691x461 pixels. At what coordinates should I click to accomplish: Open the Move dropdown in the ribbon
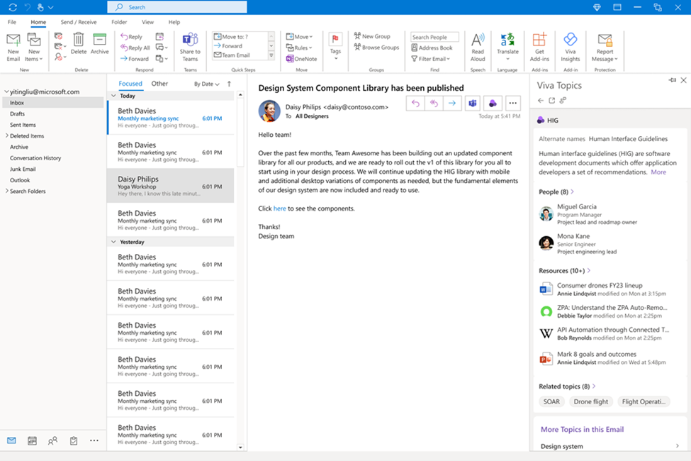299,37
